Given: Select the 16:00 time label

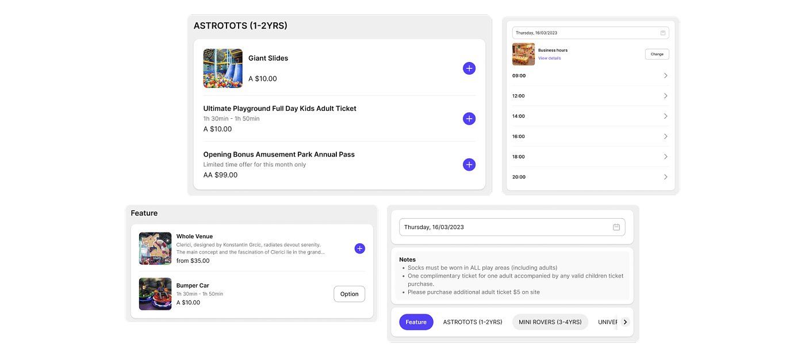Looking at the screenshot, I should click(519, 137).
